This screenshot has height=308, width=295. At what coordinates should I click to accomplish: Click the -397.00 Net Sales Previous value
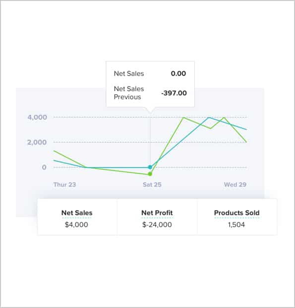[174, 93]
